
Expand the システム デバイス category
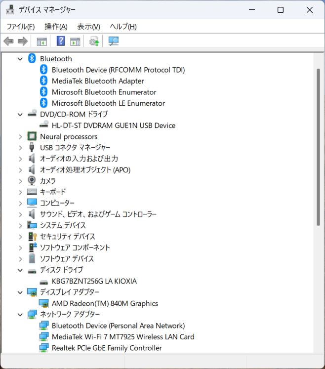pyautogui.click(x=20, y=226)
